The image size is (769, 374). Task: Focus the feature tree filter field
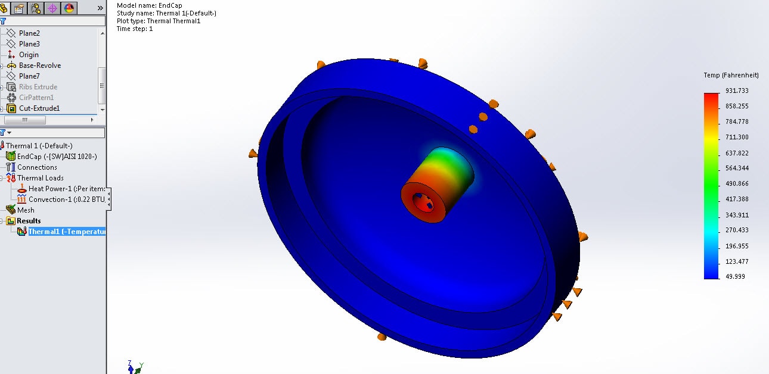click(x=56, y=21)
